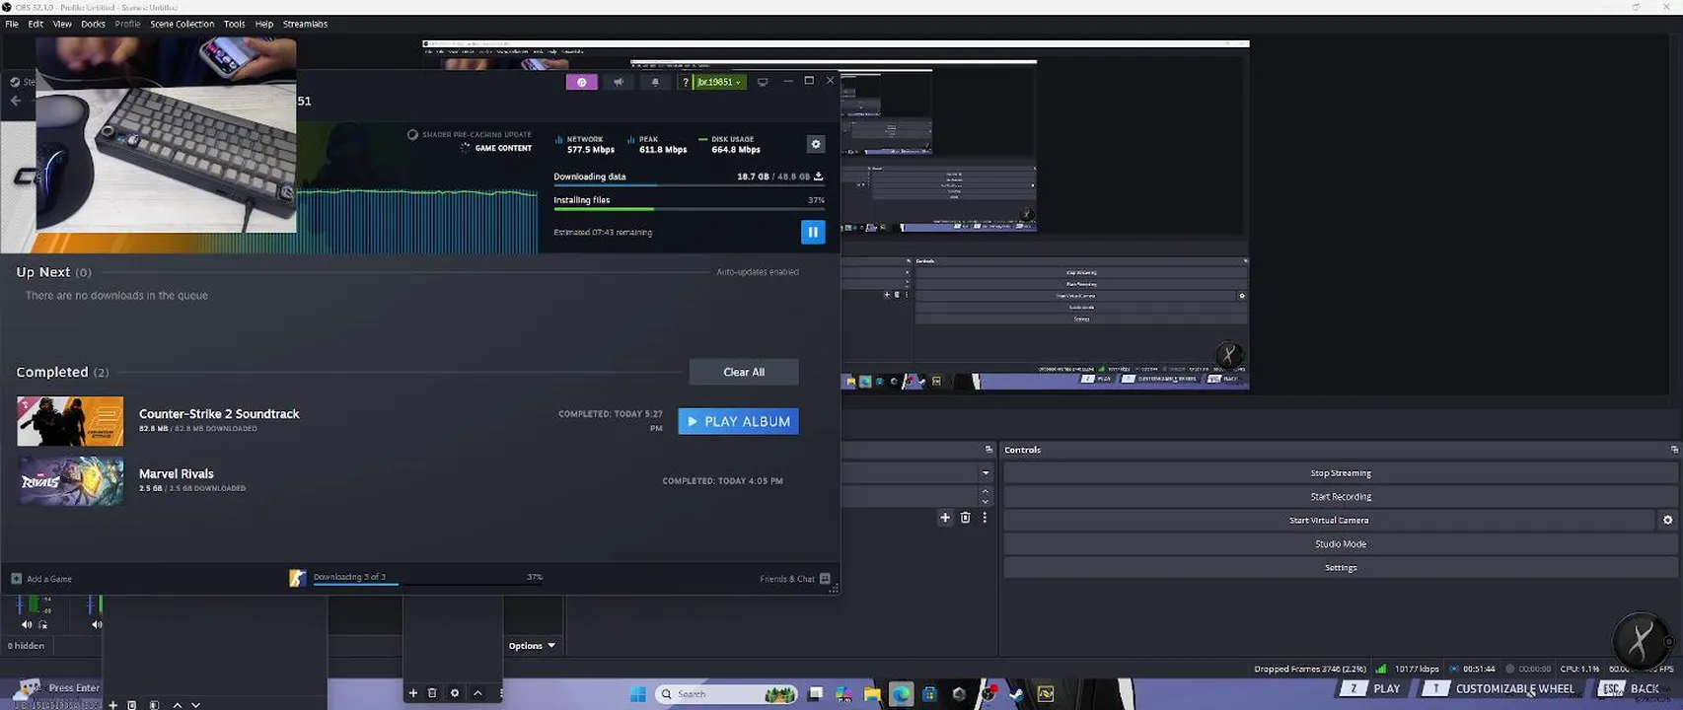Click Add a Game in Steam
The width and height of the screenshot is (1683, 710).
(41, 579)
